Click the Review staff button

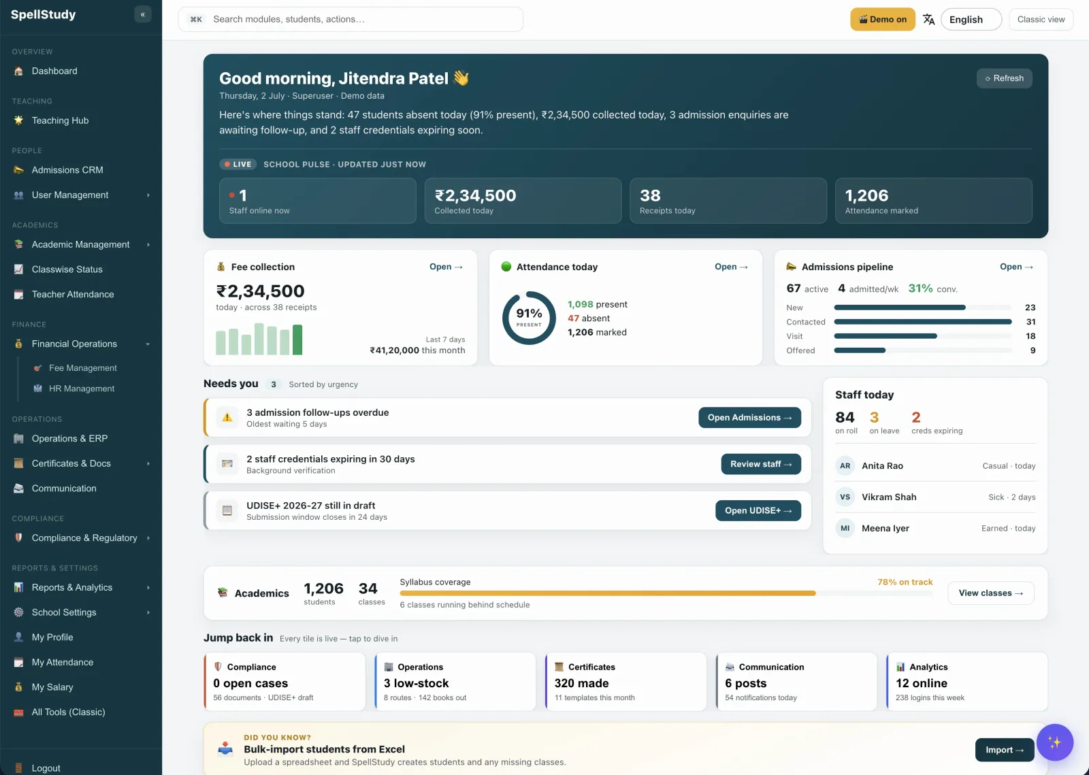[761, 464]
